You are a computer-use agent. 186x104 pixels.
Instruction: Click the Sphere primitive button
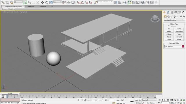(169, 31)
